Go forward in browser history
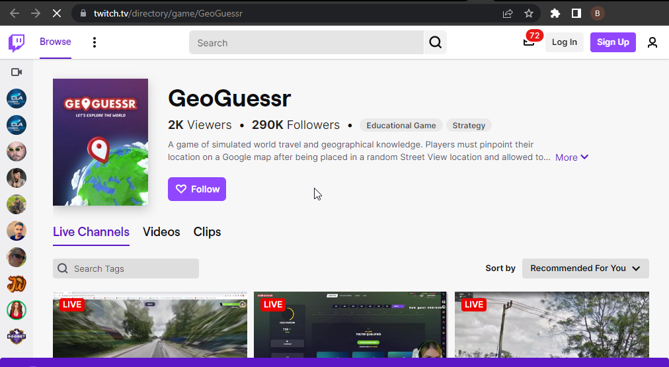Image resolution: width=669 pixels, height=367 pixels. click(x=36, y=13)
